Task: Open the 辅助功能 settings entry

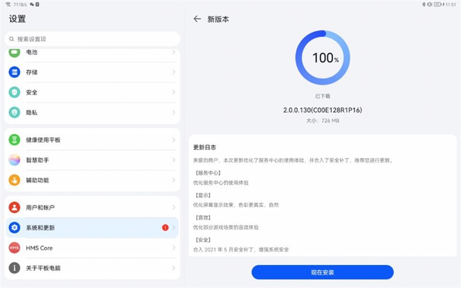Action: tap(92, 180)
